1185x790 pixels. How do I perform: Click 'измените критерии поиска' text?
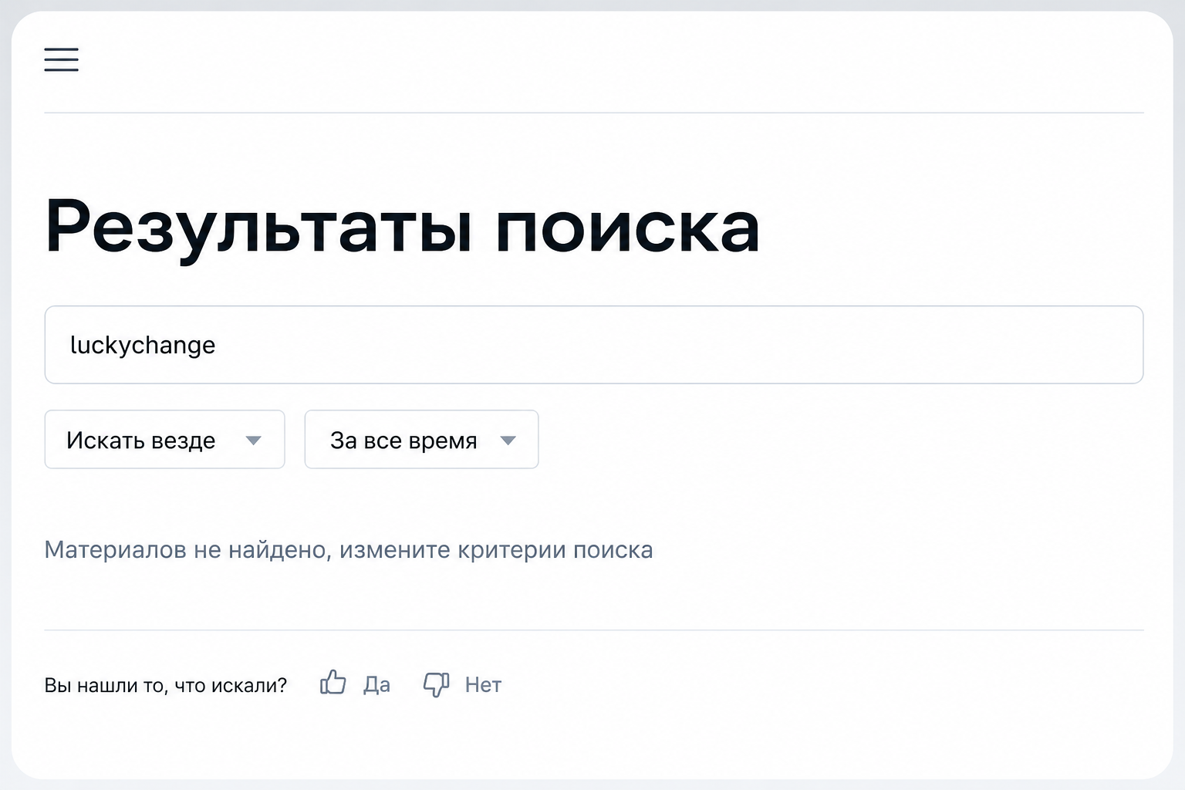(x=496, y=550)
